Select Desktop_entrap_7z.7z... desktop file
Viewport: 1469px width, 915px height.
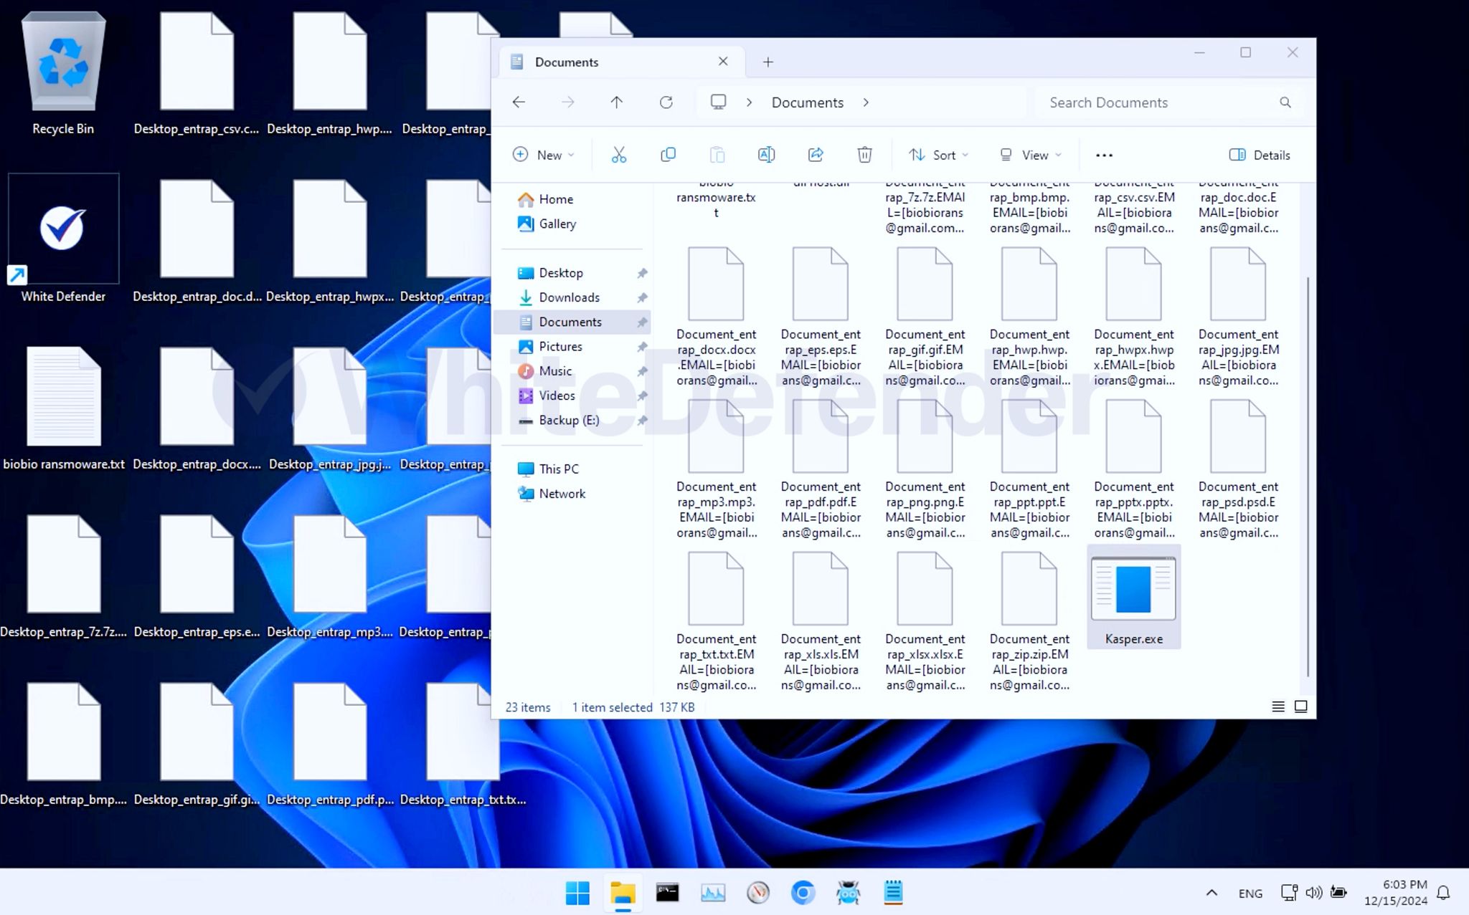point(64,576)
